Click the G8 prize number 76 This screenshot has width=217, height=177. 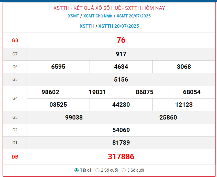tap(121, 40)
